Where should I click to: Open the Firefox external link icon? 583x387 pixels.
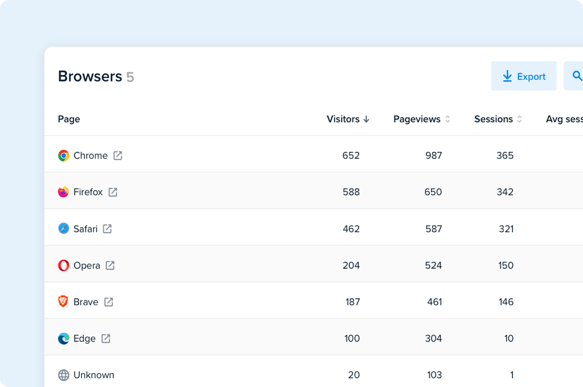(113, 192)
